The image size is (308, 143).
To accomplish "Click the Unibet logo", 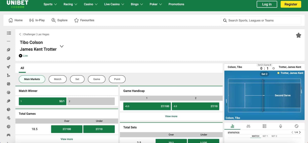I will coord(17,4).
